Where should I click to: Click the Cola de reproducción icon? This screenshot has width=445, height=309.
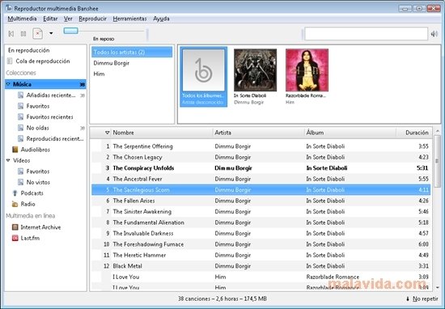point(10,61)
